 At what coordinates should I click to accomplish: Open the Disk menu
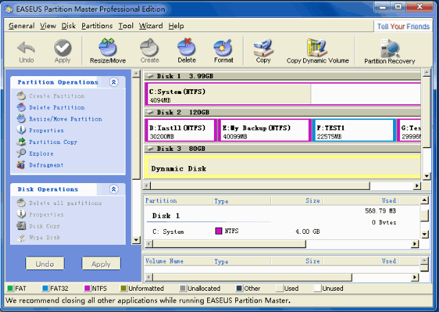69,26
